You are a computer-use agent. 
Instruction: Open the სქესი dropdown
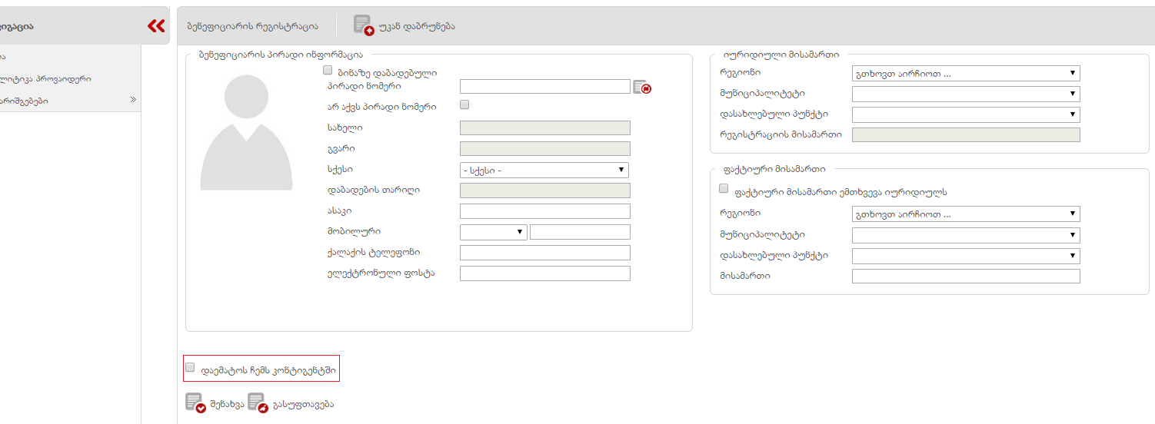point(544,171)
